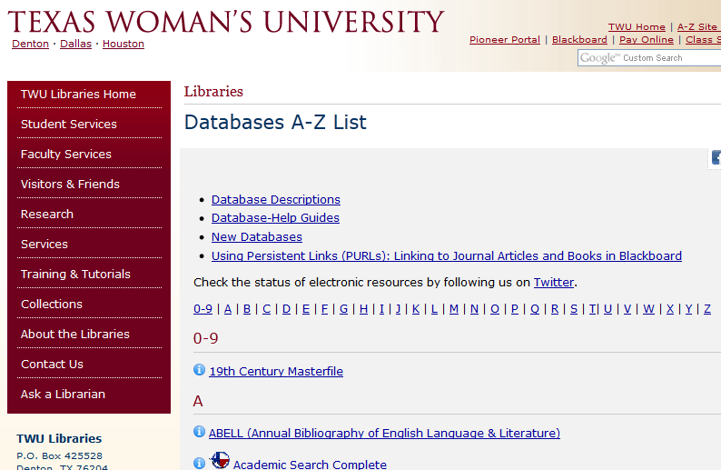The width and height of the screenshot is (721, 470).
Task: Jump to letter Z in index
Action: [707, 309]
